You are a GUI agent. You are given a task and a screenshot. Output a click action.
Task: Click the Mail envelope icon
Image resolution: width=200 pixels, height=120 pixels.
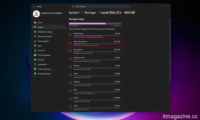tap(70, 91)
